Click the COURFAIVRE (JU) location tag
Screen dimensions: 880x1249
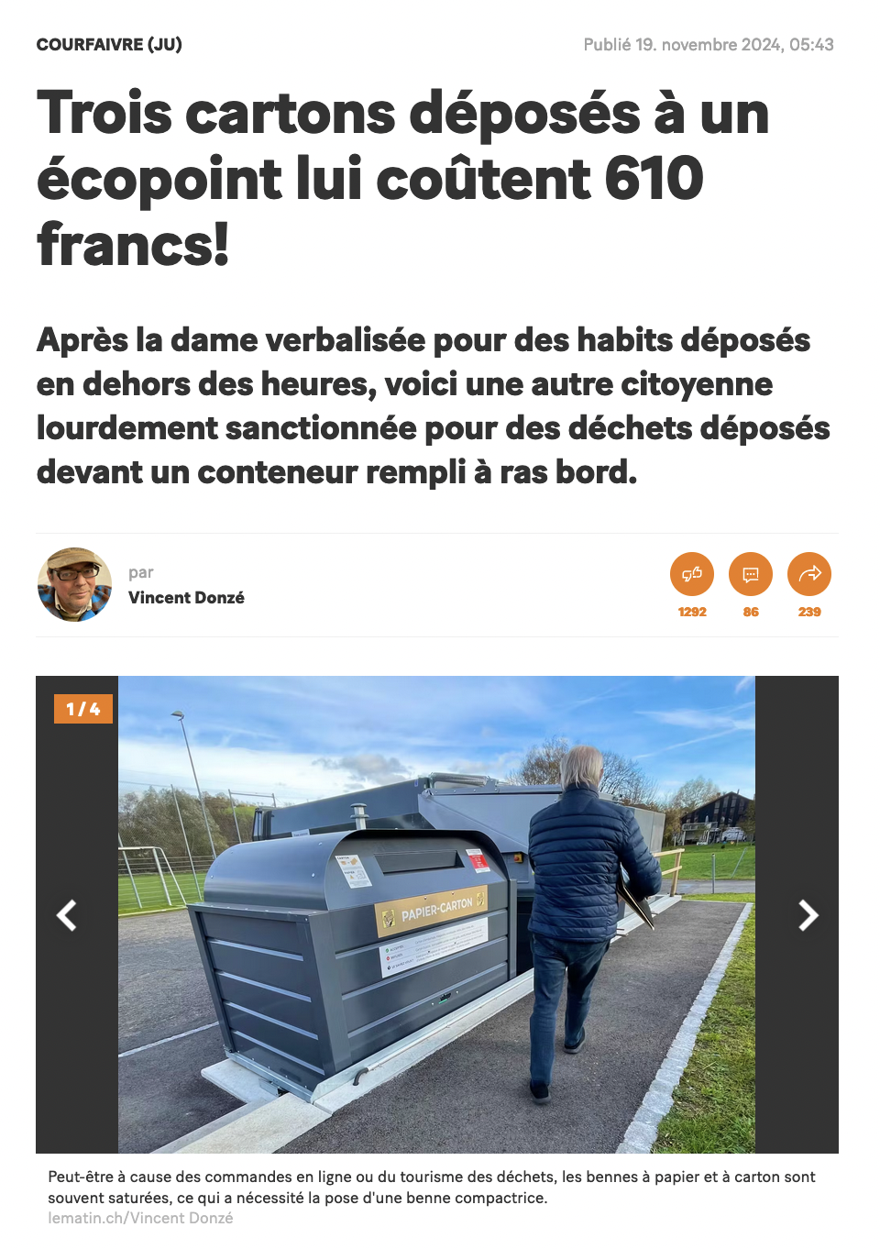click(109, 44)
